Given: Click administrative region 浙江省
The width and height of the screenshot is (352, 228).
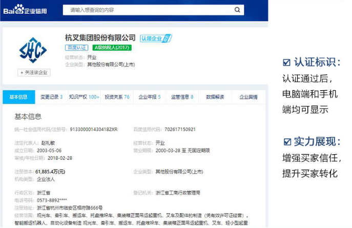Looking at the screenshot, I should 44,193.
